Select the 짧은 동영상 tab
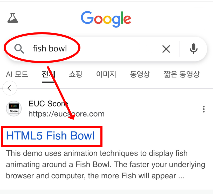 (181, 74)
